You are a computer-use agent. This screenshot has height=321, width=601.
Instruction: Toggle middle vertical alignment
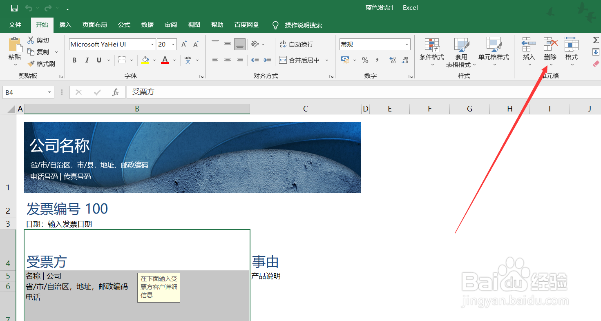[228, 44]
